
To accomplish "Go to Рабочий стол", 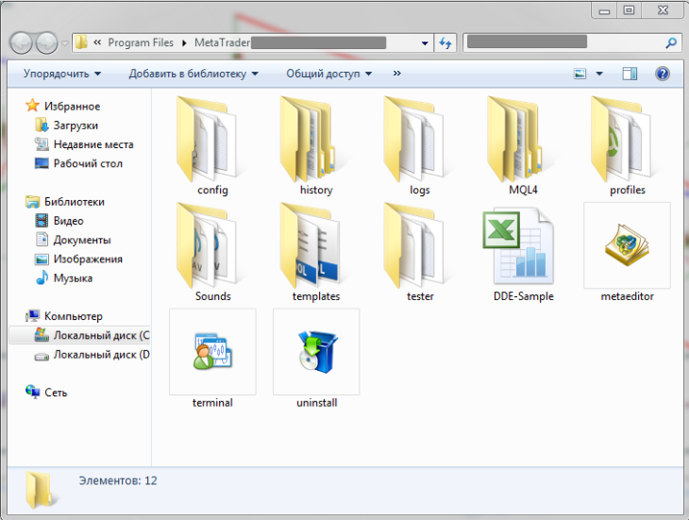I will 78,163.
